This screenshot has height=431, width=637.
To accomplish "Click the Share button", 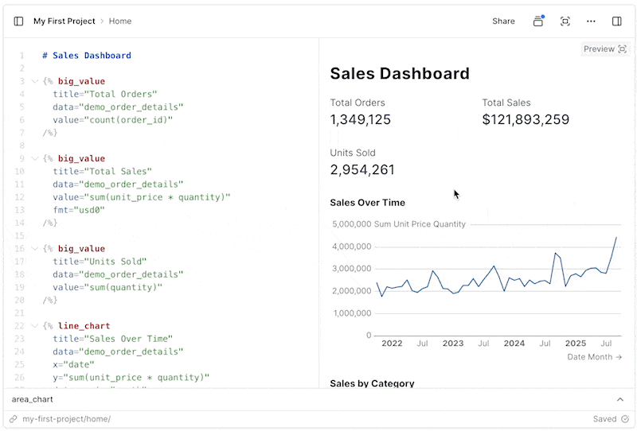I will pos(503,21).
